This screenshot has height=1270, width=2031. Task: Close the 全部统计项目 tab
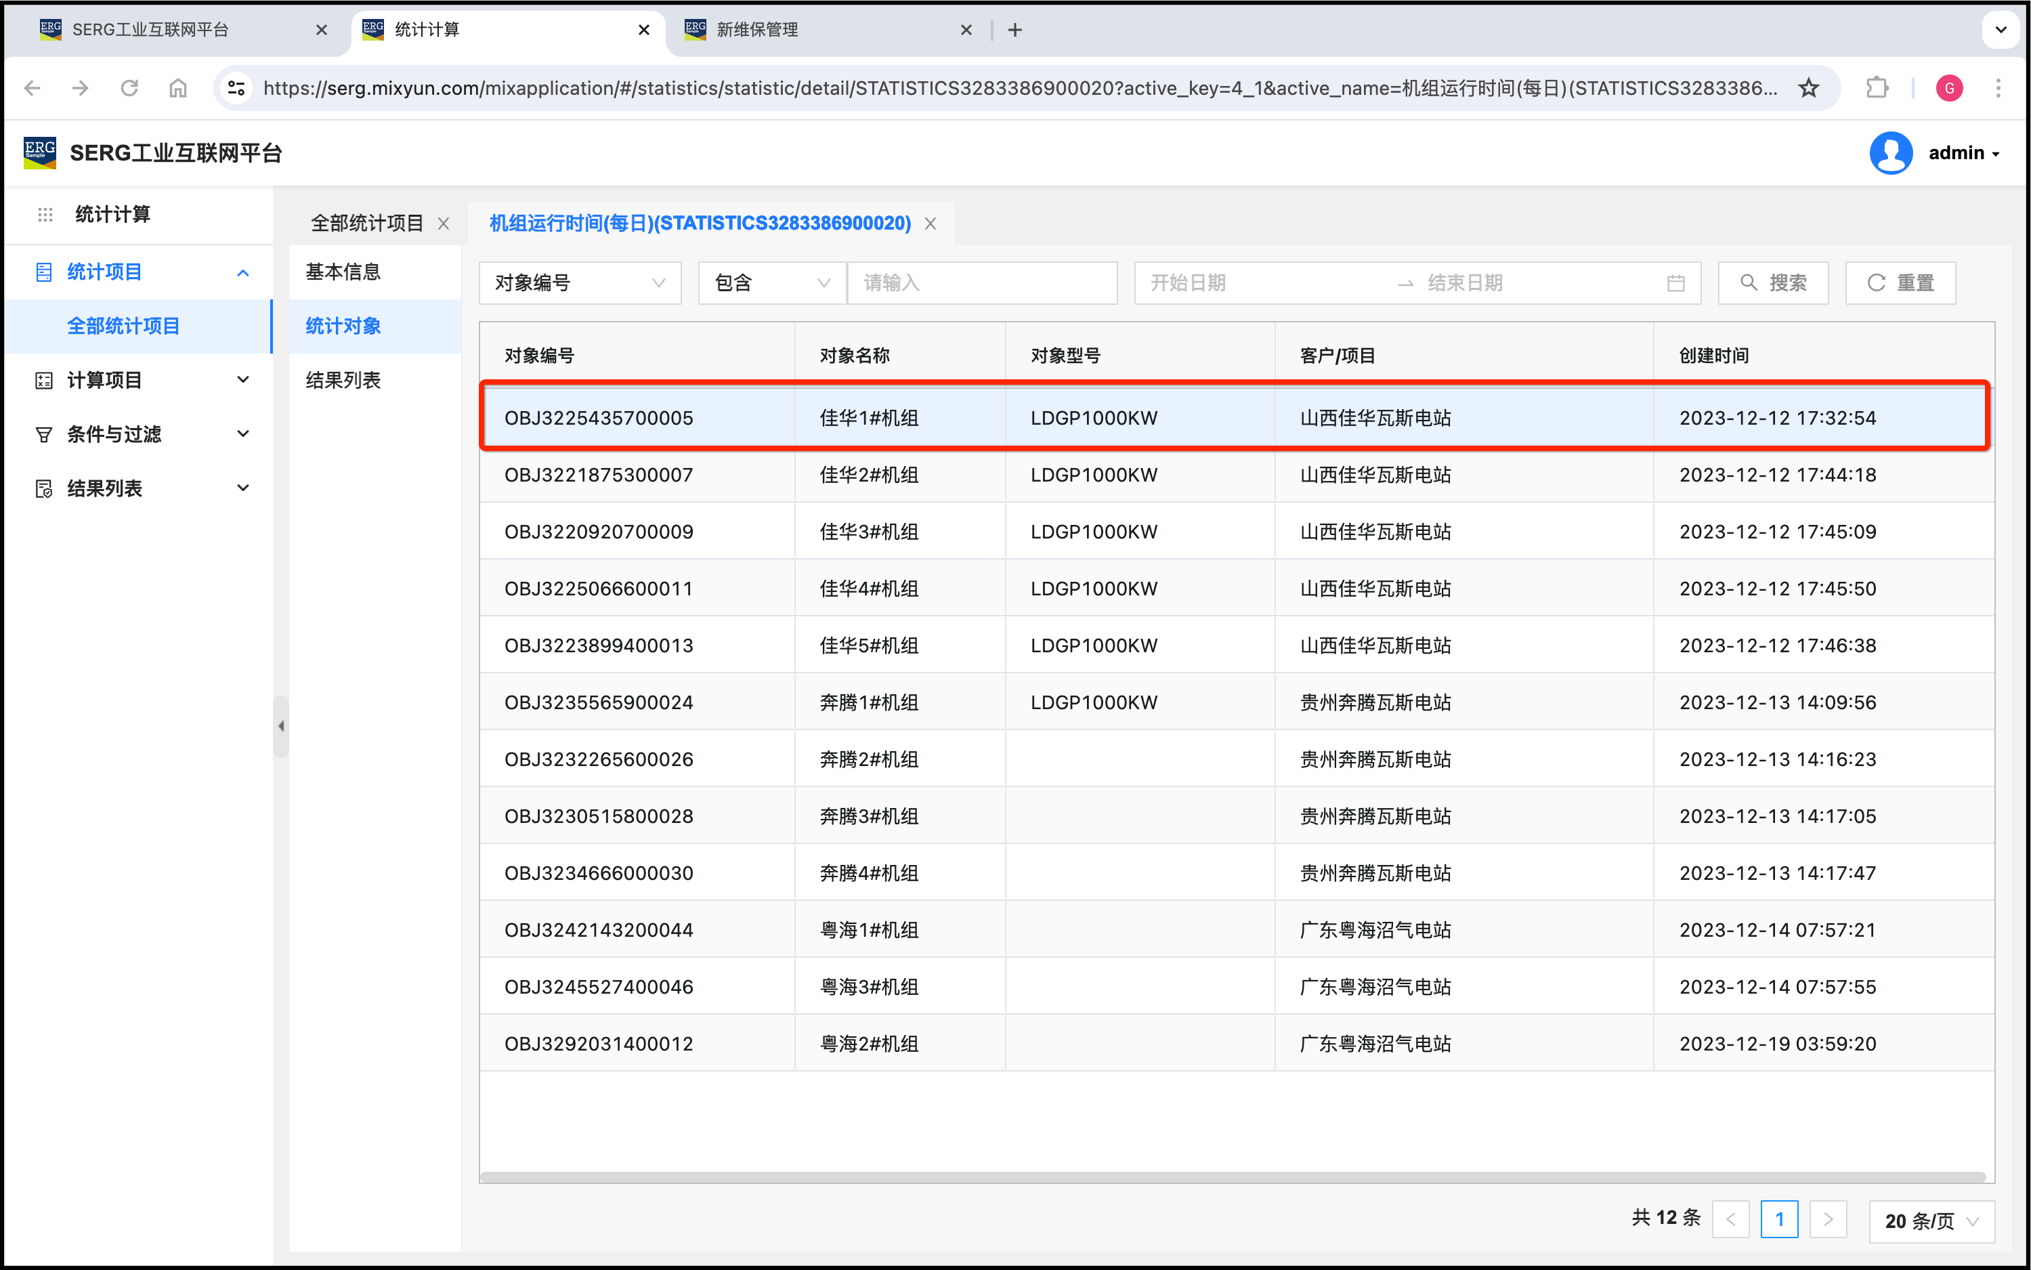[444, 224]
